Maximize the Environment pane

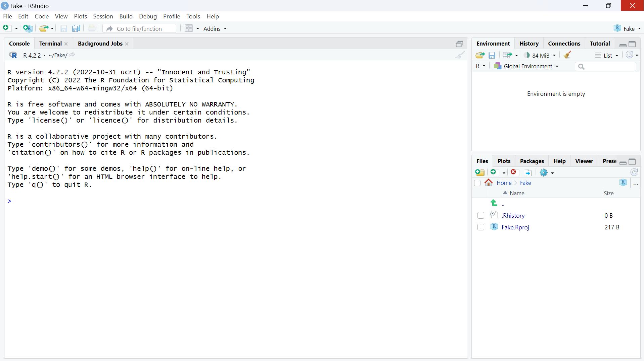pos(632,44)
